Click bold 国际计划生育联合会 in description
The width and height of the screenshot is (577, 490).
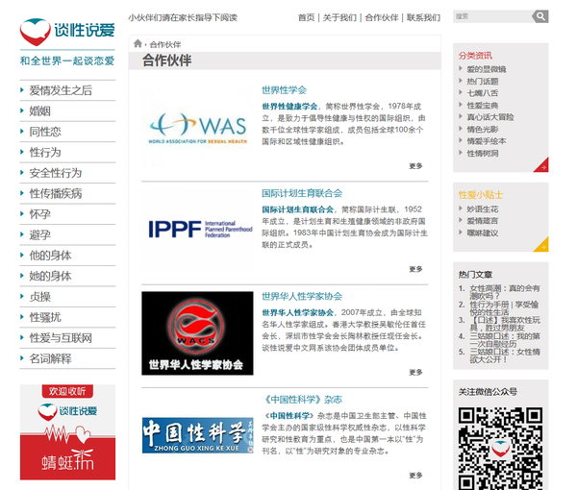[298, 209]
